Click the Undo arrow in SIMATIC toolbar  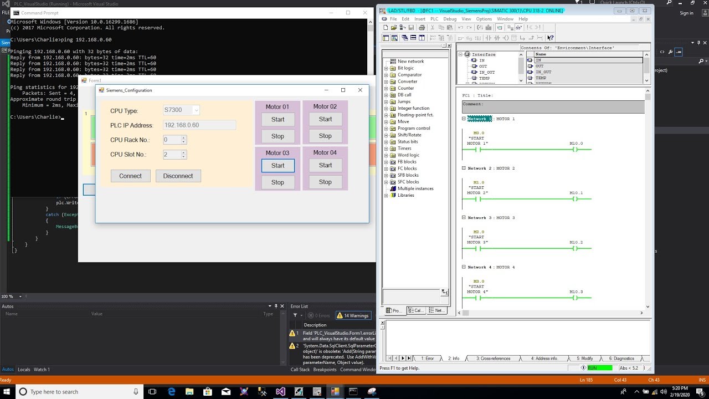tap(460, 28)
